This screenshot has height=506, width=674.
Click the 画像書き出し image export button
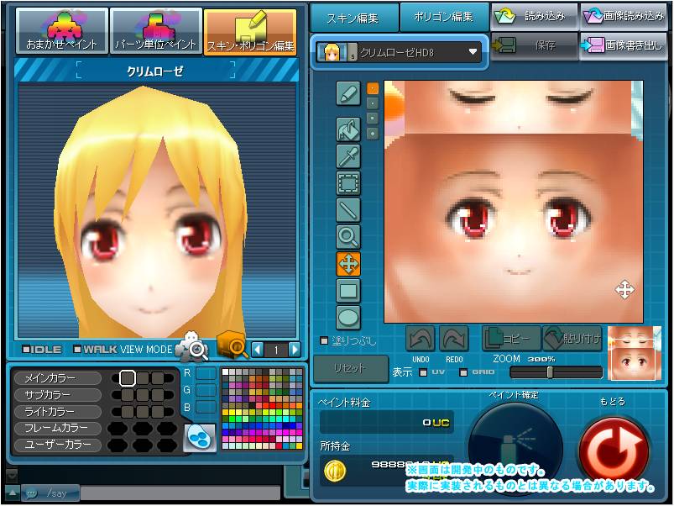click(624, 45)
